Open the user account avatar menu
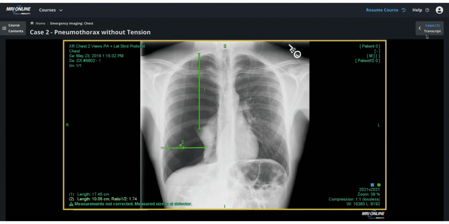Viewport: 449px width, 224px height. (x=439, y=10)
